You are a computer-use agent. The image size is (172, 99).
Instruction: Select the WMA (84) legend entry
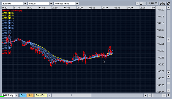7,33
